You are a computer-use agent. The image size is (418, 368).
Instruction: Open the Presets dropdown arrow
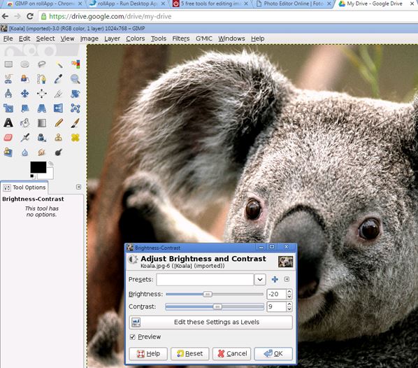(x=260, y=279)
